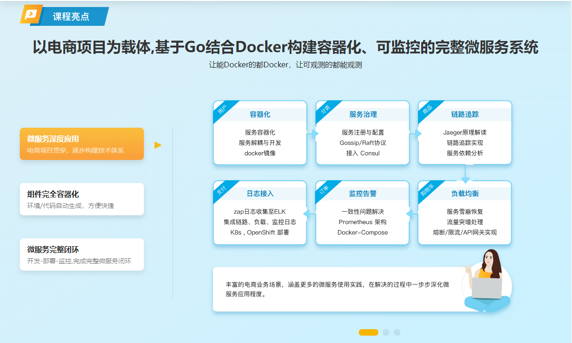Select the 微服务深度应用 tab

click(82, 144)
